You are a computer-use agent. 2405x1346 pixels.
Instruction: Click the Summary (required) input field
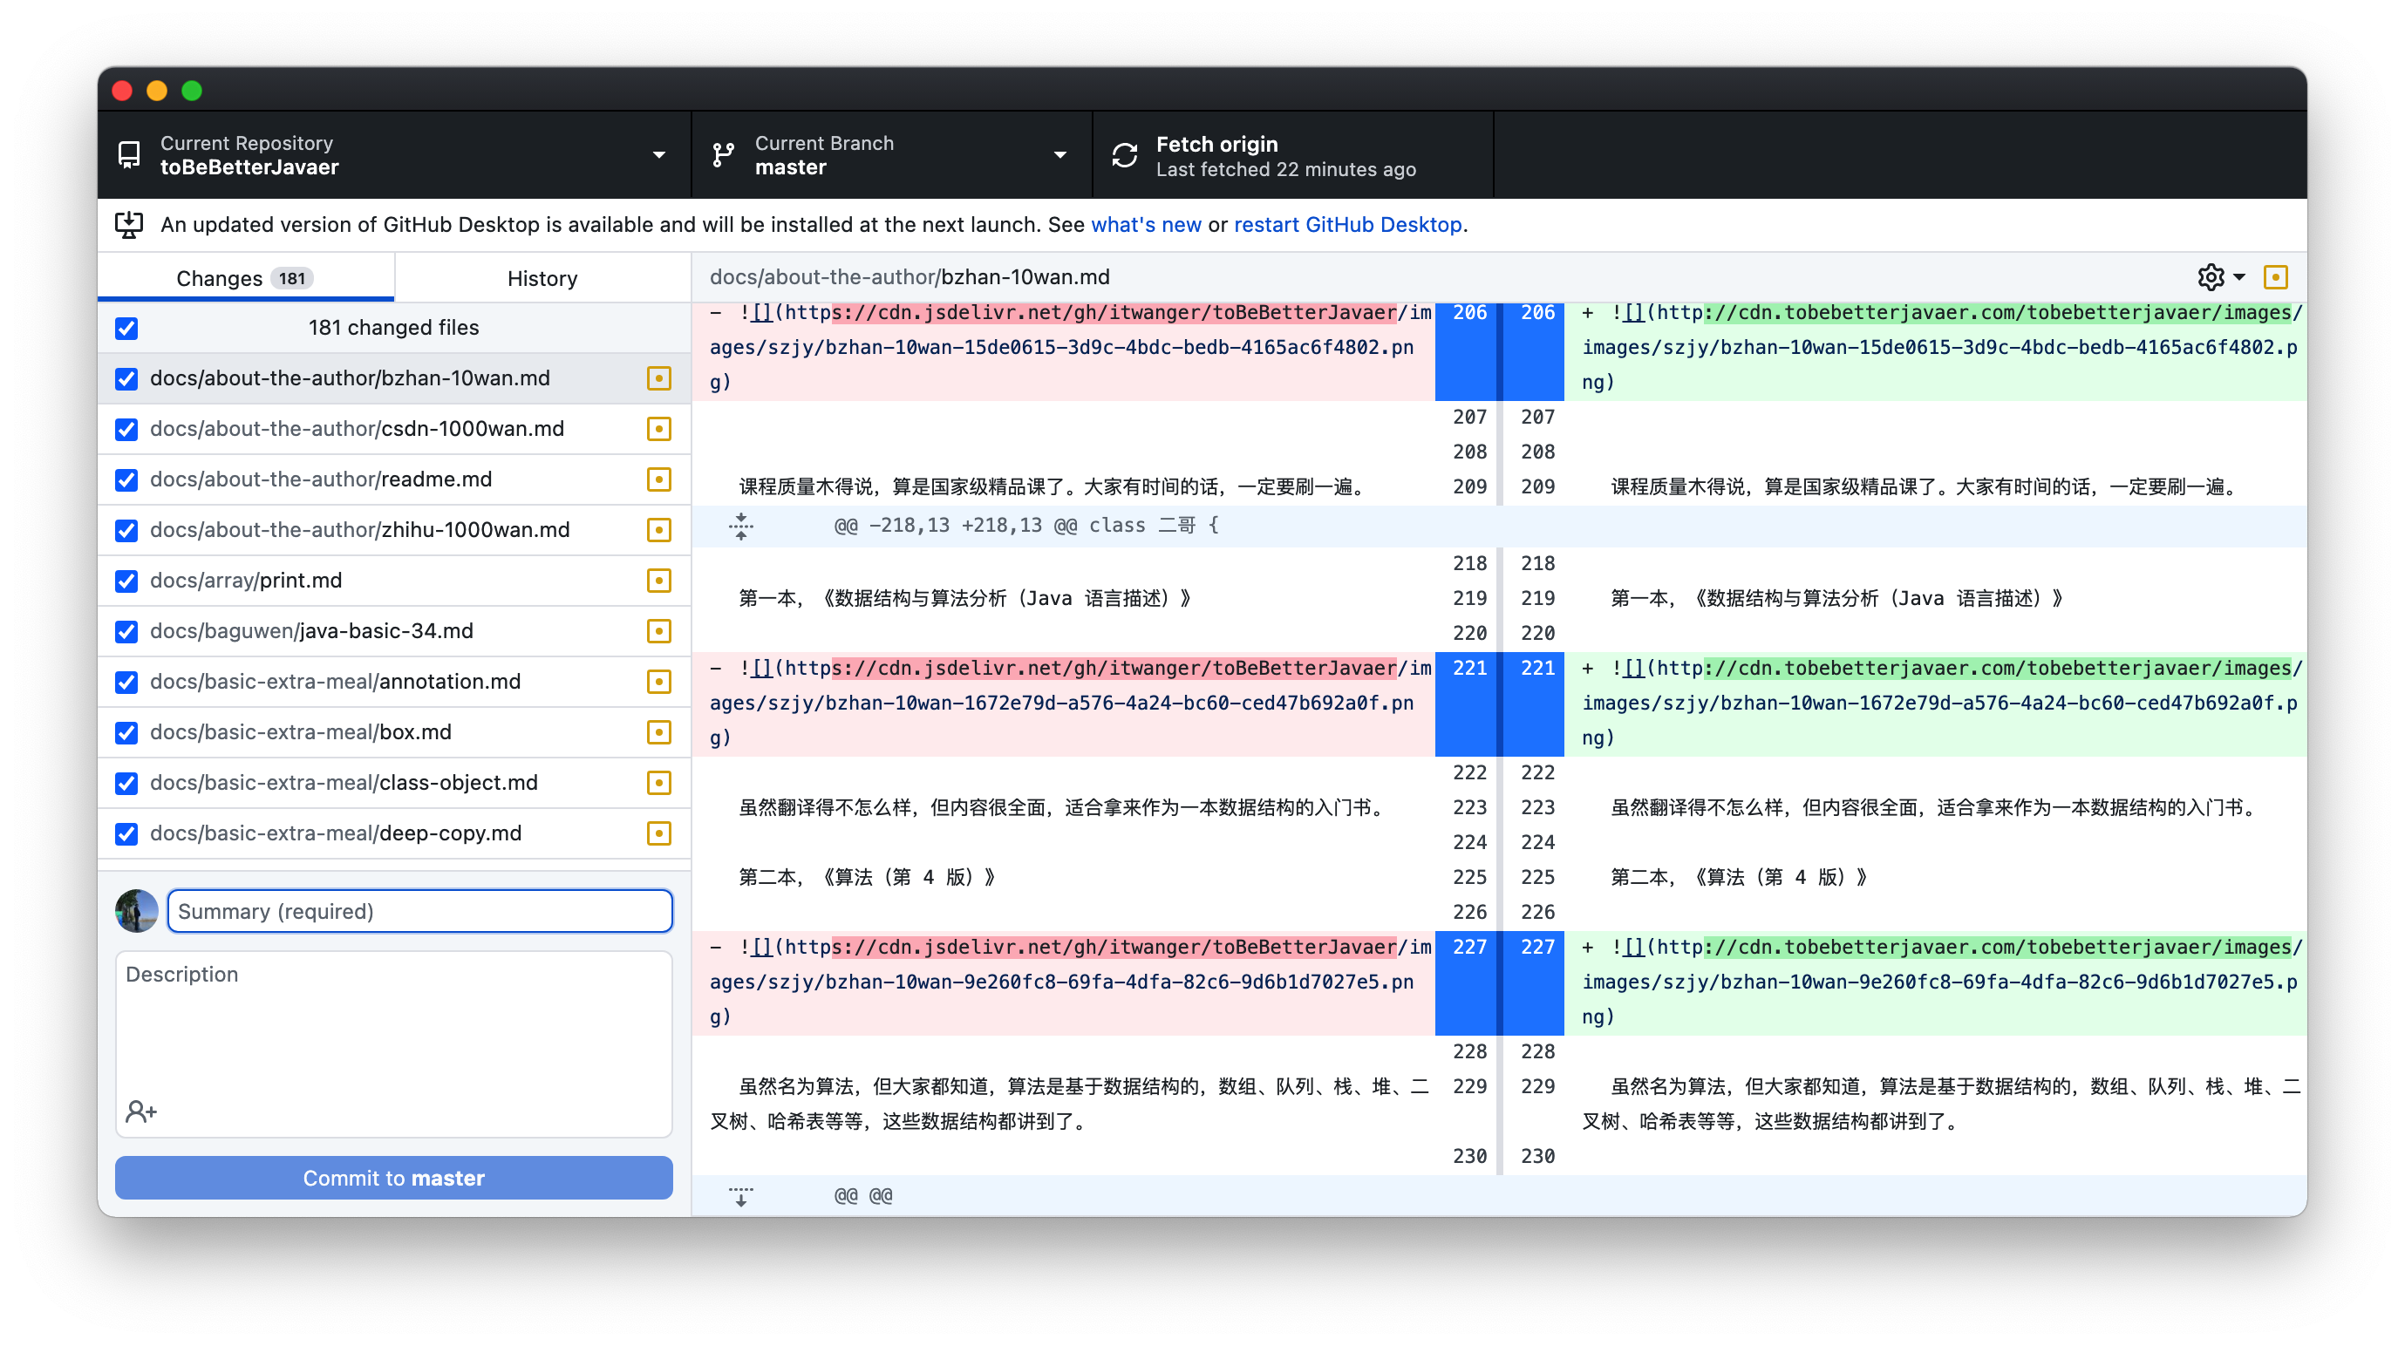[x=419, y=911]
